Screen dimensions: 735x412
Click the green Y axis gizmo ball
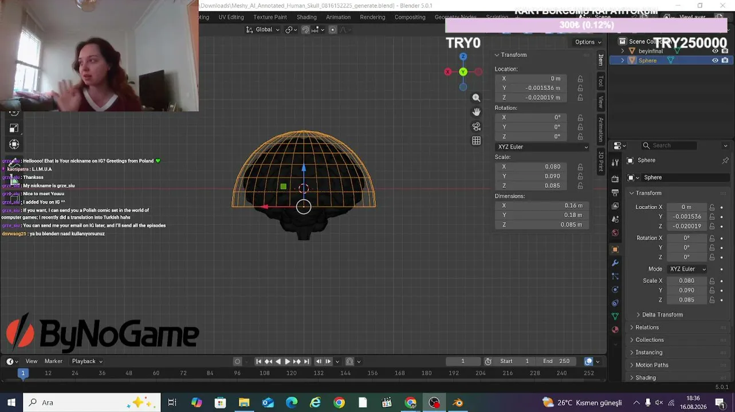pos(463,72)
